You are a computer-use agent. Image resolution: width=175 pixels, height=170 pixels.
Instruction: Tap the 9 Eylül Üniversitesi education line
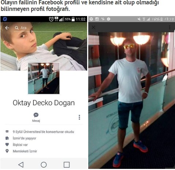pyautogui.click(x=43, y=132)
